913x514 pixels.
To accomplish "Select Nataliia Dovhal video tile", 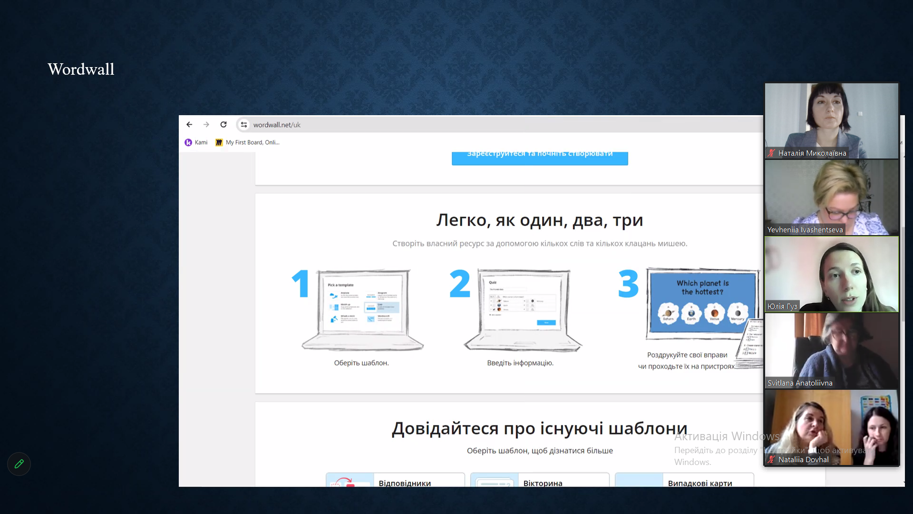I will [832, 427].
